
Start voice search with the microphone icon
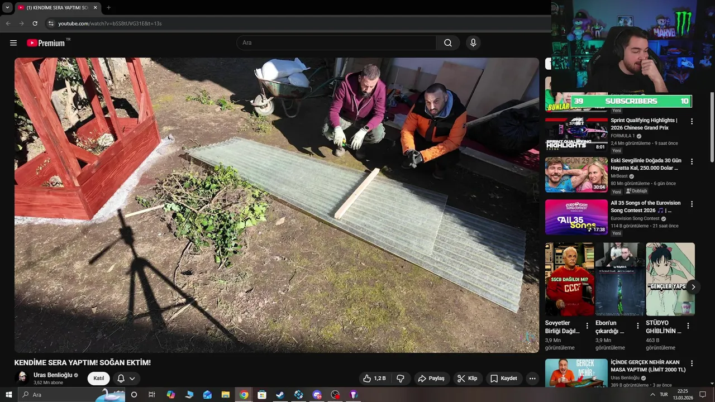pyautogui.click(x=473, y=43)
